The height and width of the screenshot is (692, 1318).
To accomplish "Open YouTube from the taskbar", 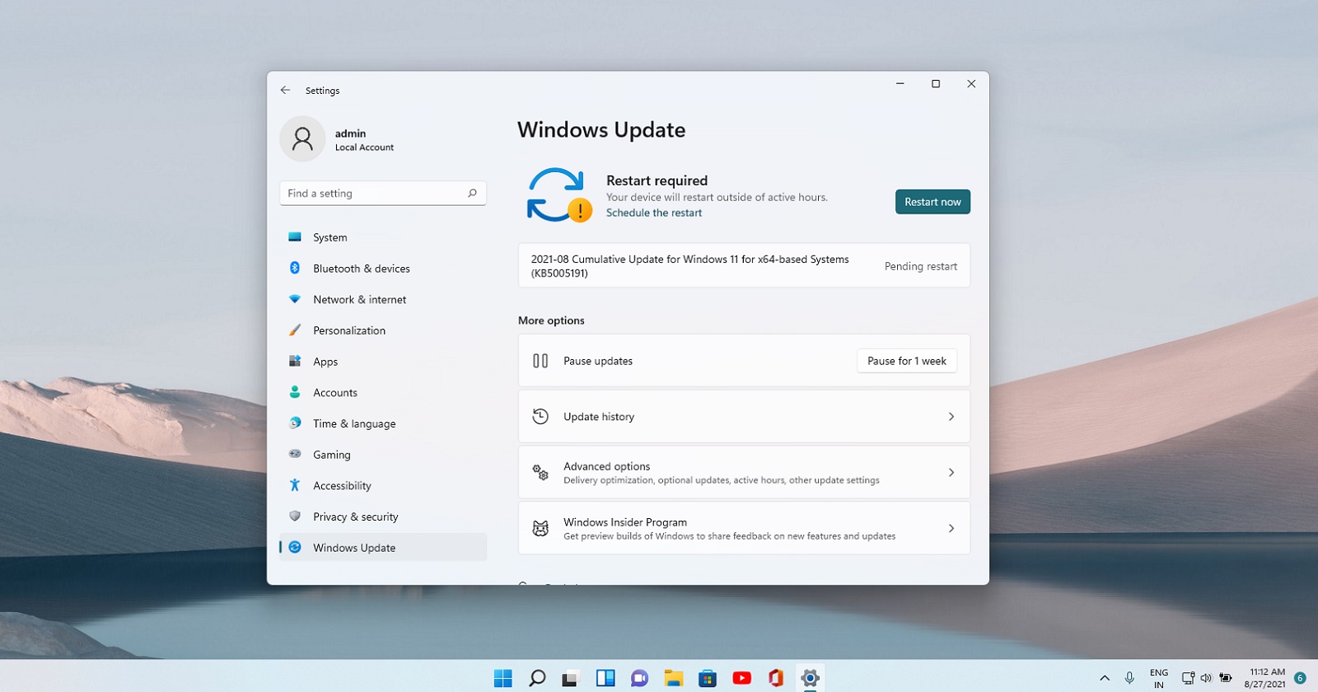I will click(741, 678).
